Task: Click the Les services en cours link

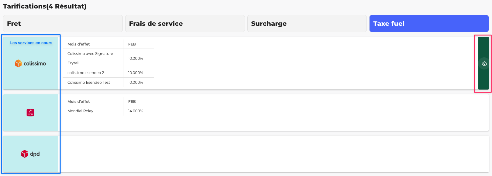Action: pyautogui.click(x=31, y=43)
